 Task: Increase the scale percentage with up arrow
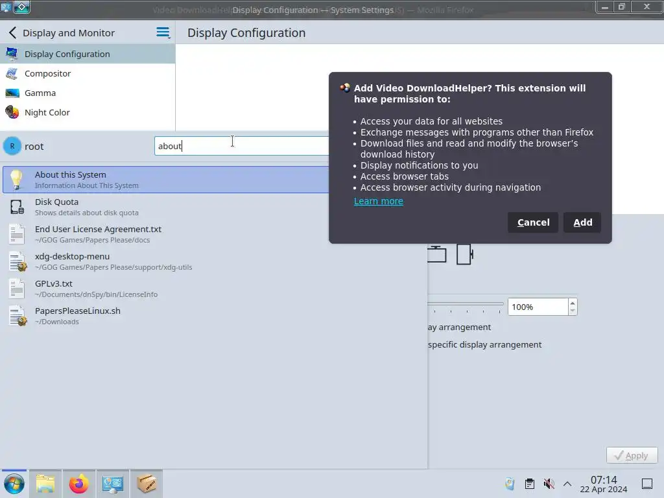point(573,303)
